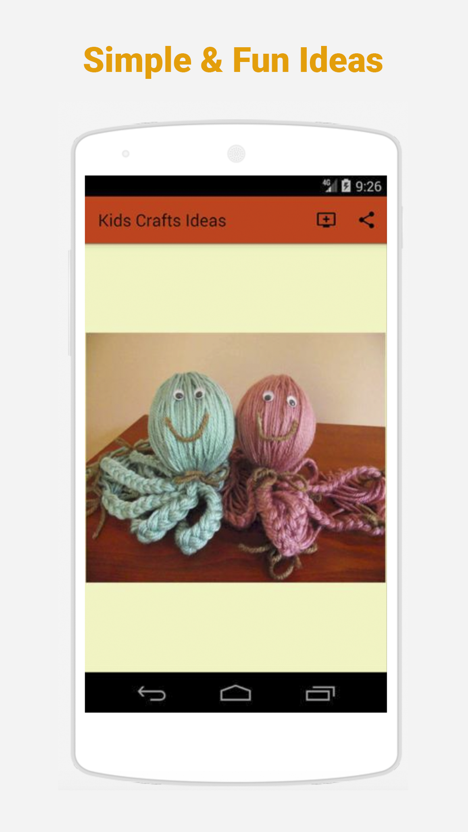
Task: Click the Simple & Fun Ideas heading
Action: (x=233, y=61)
